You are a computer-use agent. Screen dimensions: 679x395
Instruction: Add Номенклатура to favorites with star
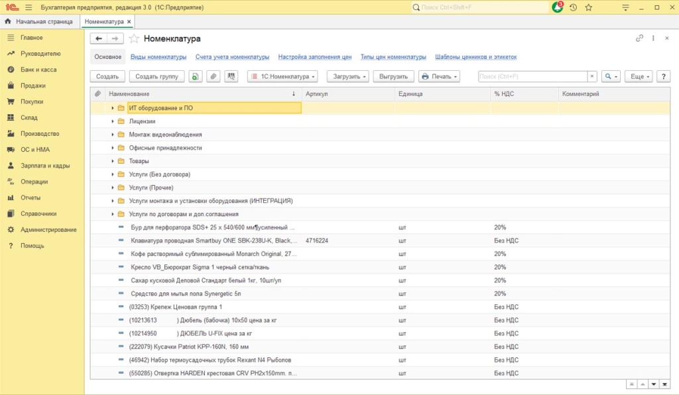[134, 38]
